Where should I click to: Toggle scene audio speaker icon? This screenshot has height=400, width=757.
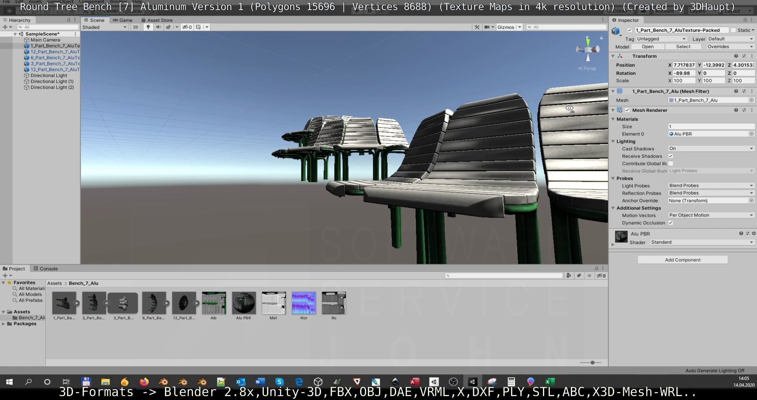pos(158,27)
